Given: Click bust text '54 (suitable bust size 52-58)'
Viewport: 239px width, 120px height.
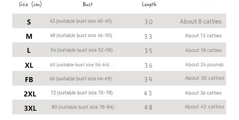Looking at the screenshot, I should [x=82, y=50].
